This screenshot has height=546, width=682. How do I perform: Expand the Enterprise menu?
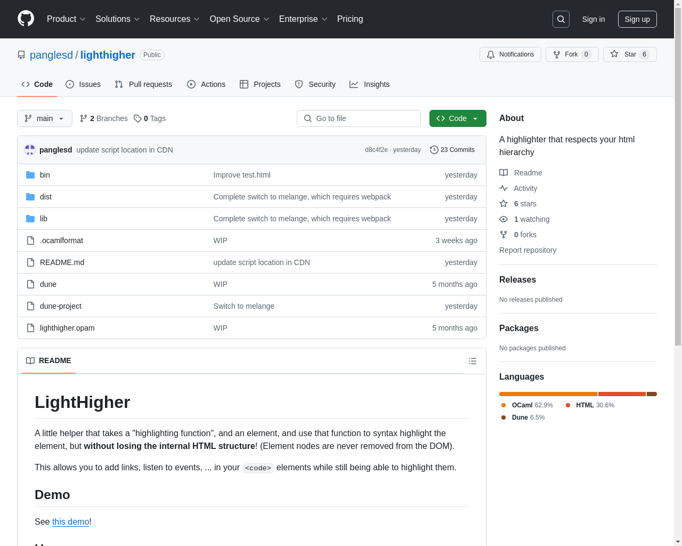point(303,19)
